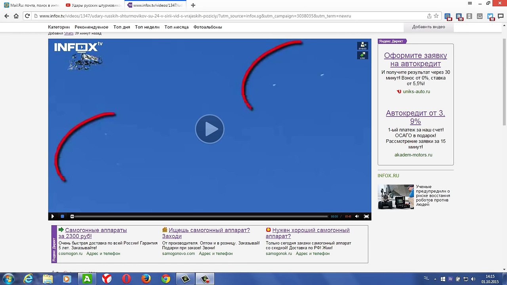Open the browser home page
Screen dimensions: 507x285
(x=16, y=16)
